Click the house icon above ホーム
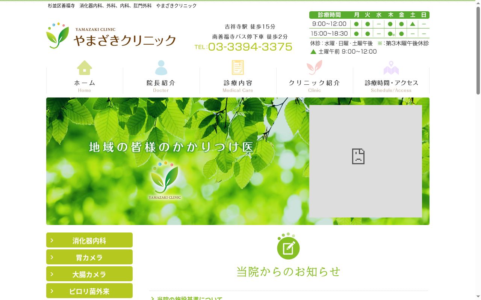The width and height of the screenshot is (481, 300). (85, 68)
